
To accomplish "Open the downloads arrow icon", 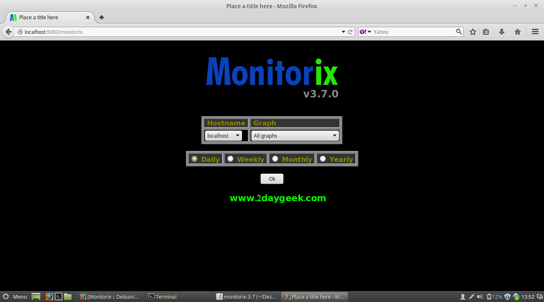I will [502, 32].
